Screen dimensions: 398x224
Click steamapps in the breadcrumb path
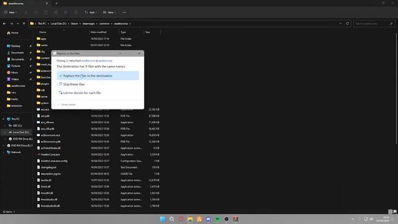pyautogui.click(x=88, y=24)
